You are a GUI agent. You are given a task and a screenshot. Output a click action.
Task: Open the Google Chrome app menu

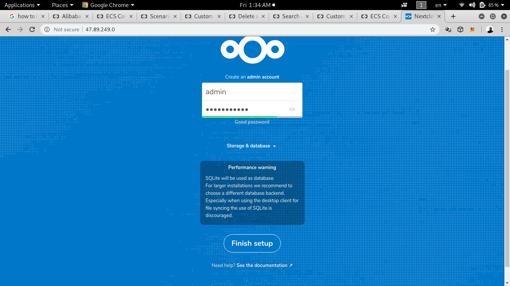[108, 5]
